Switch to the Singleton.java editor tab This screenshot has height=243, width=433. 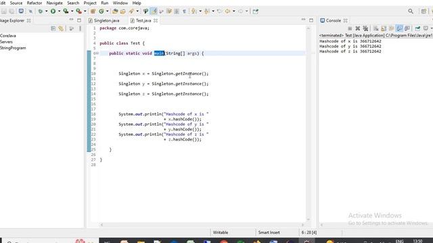click(x=106, y=21)
